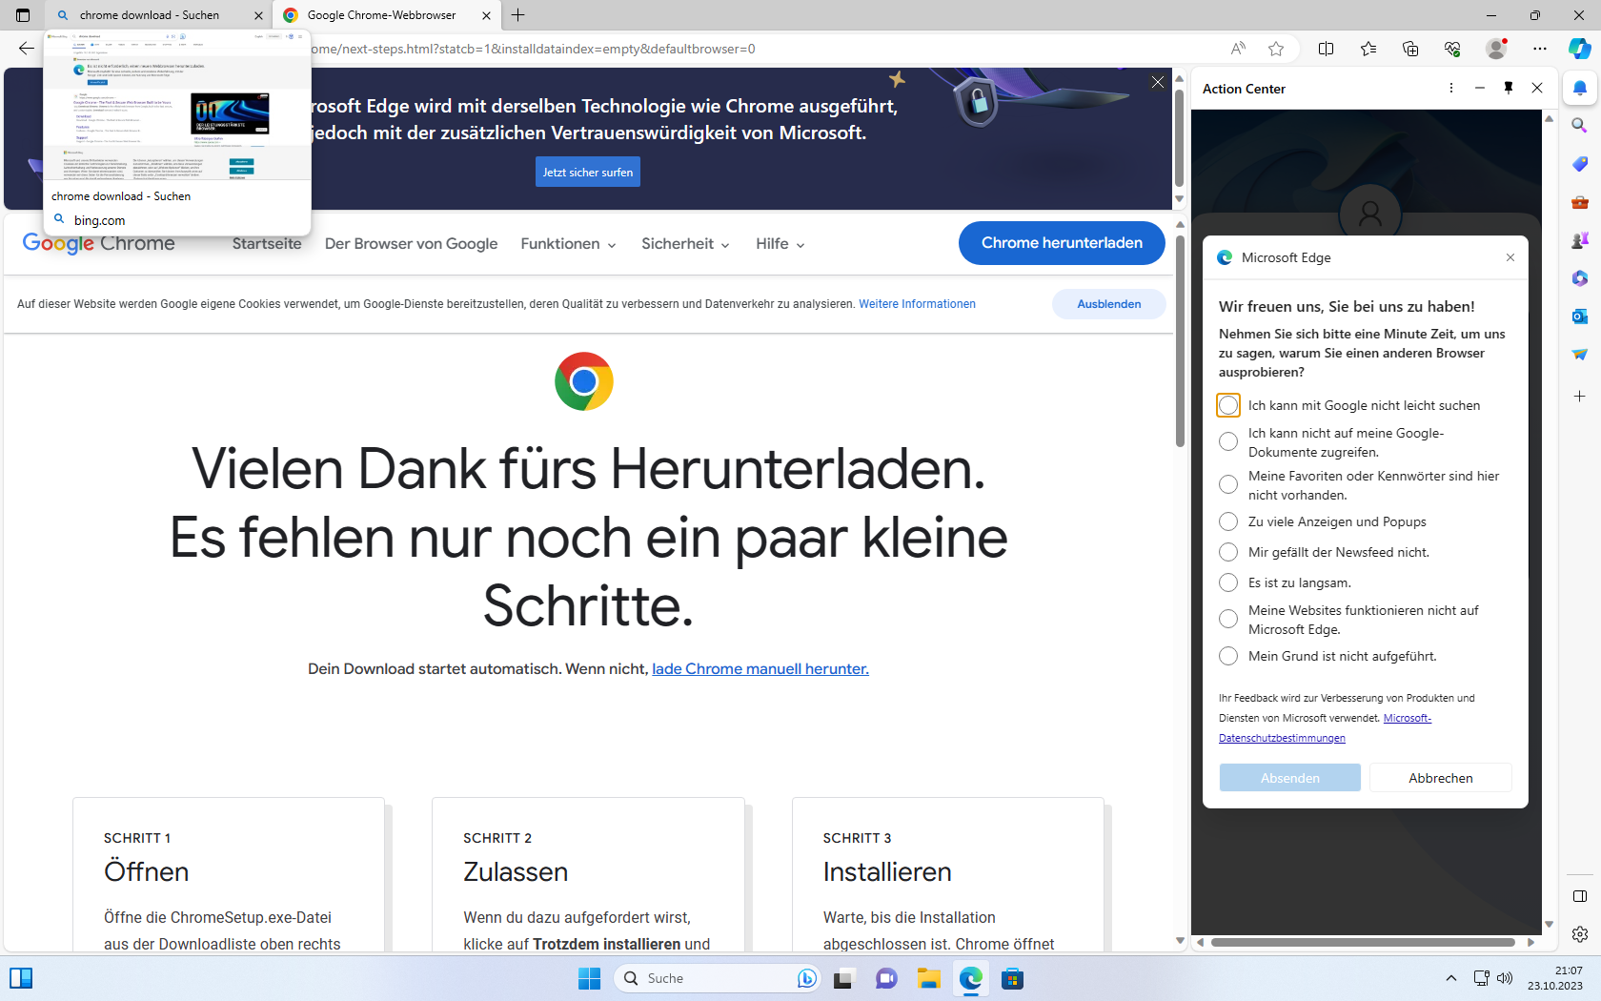Open Copilot icon in Edge toolbar

pyautogui.click(x=1579, y=49)
